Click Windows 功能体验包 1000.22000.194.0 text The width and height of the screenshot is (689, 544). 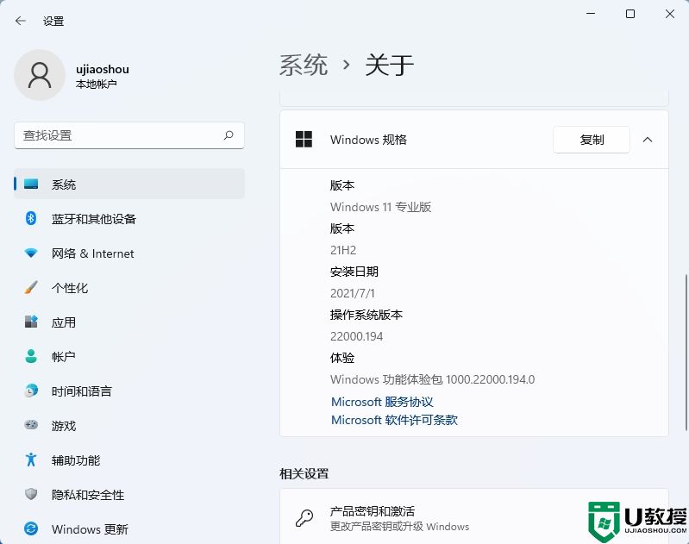(x=432, y=379)
